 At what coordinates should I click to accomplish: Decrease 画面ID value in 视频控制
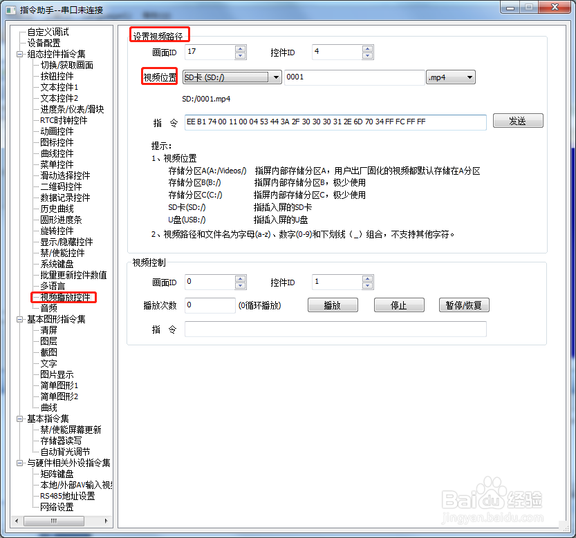[240, 285]
